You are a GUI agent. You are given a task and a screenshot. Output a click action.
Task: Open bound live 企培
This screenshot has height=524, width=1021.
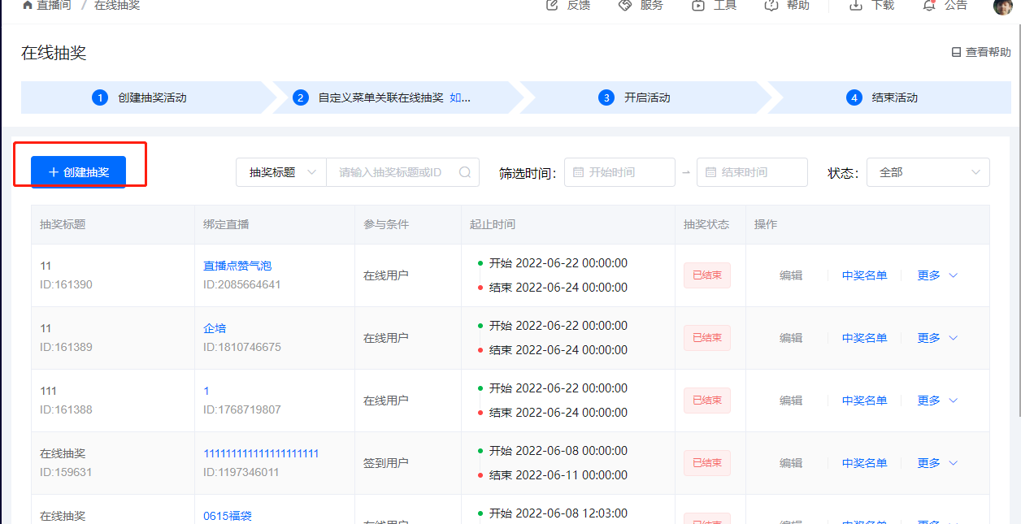pyautogui.click(x=215, y=328)
